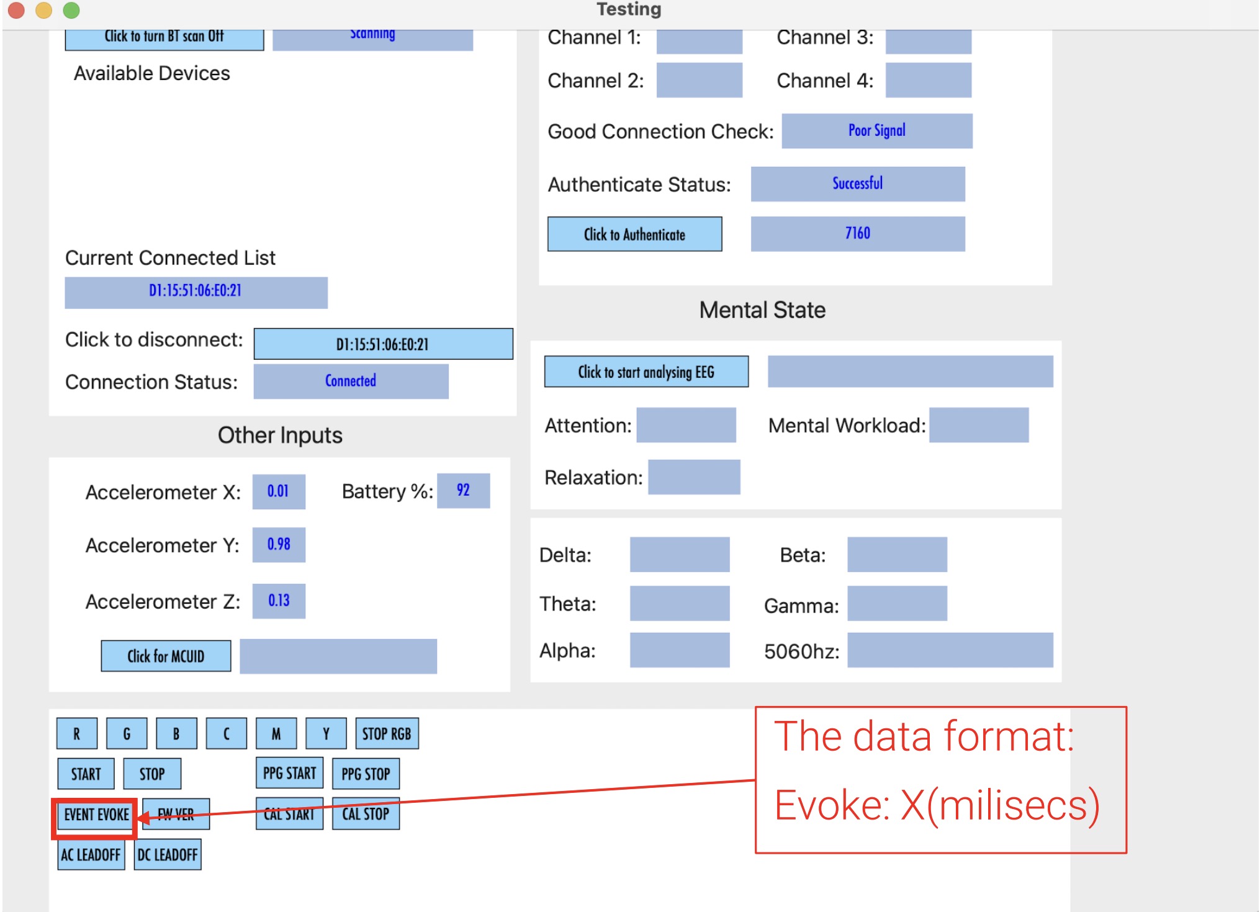Enable DC LEADOFF mode
This screenshot has width=1260, height=912.
167,855
